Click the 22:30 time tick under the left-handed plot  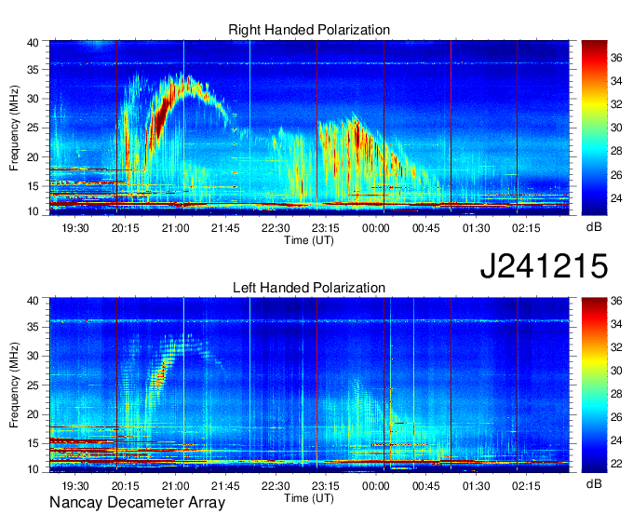[x=276, y=486]
